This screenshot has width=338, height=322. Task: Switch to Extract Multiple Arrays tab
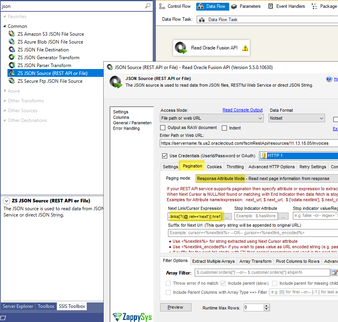214,261
